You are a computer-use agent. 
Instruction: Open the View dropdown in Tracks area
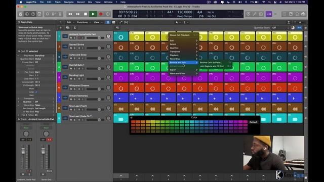[97, 22]
